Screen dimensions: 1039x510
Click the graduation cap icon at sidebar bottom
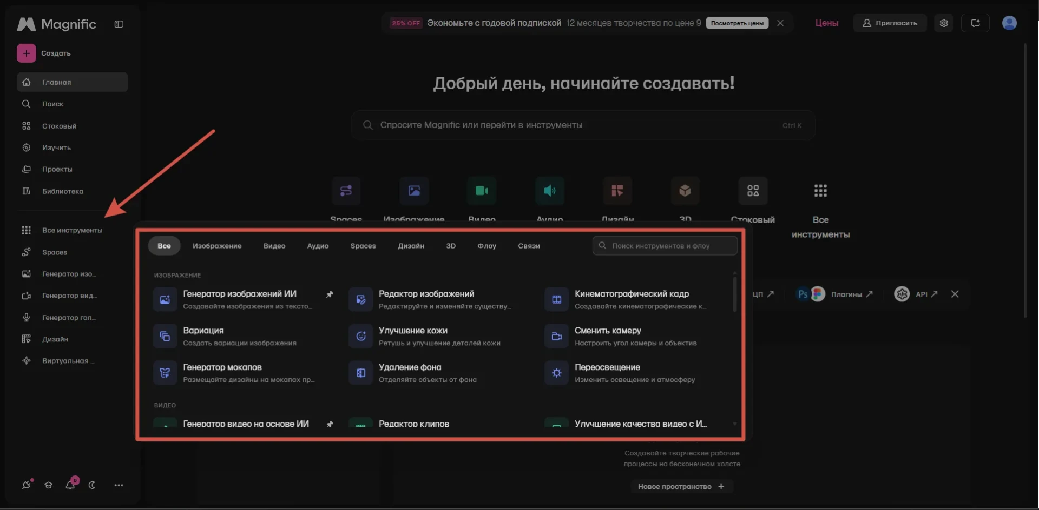pyautogui.click(x=49, y=485)
